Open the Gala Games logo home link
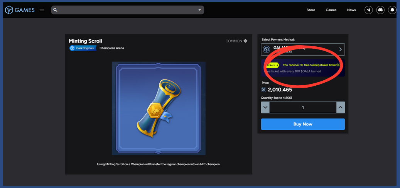The height and width of the screenshot is (188, 400). point(20,10)
